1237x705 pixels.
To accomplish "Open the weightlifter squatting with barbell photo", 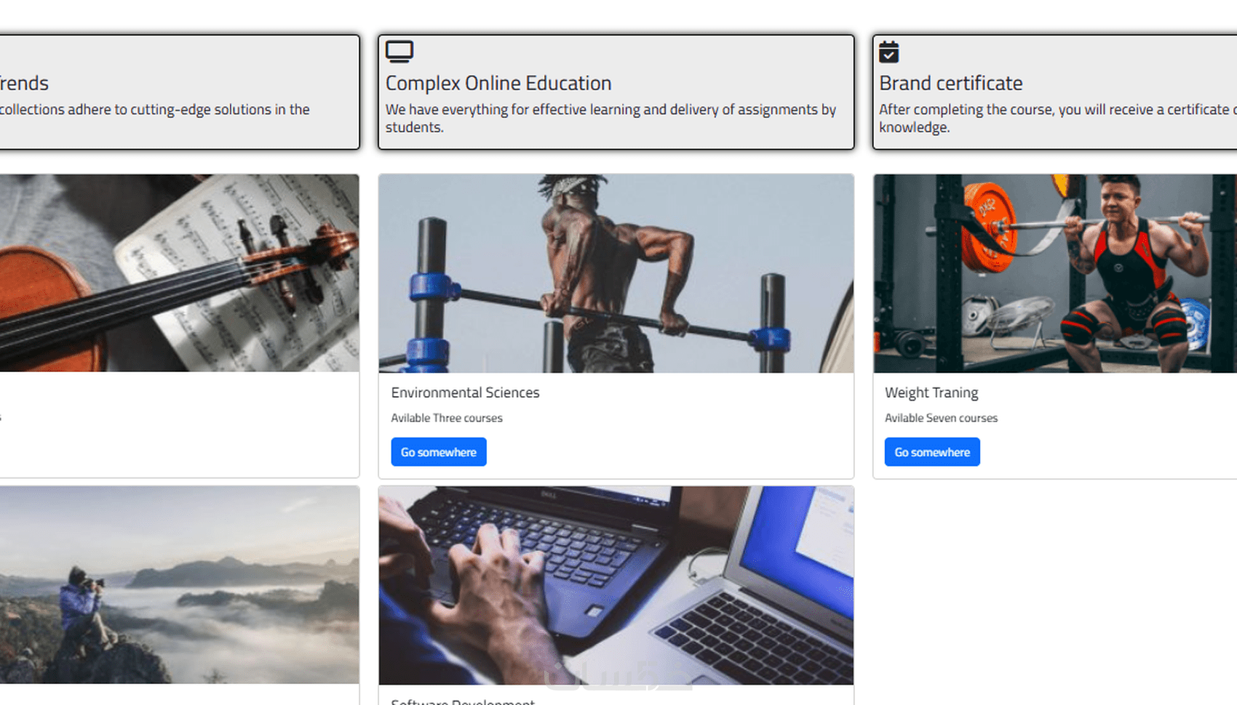I will point(1055,273).
